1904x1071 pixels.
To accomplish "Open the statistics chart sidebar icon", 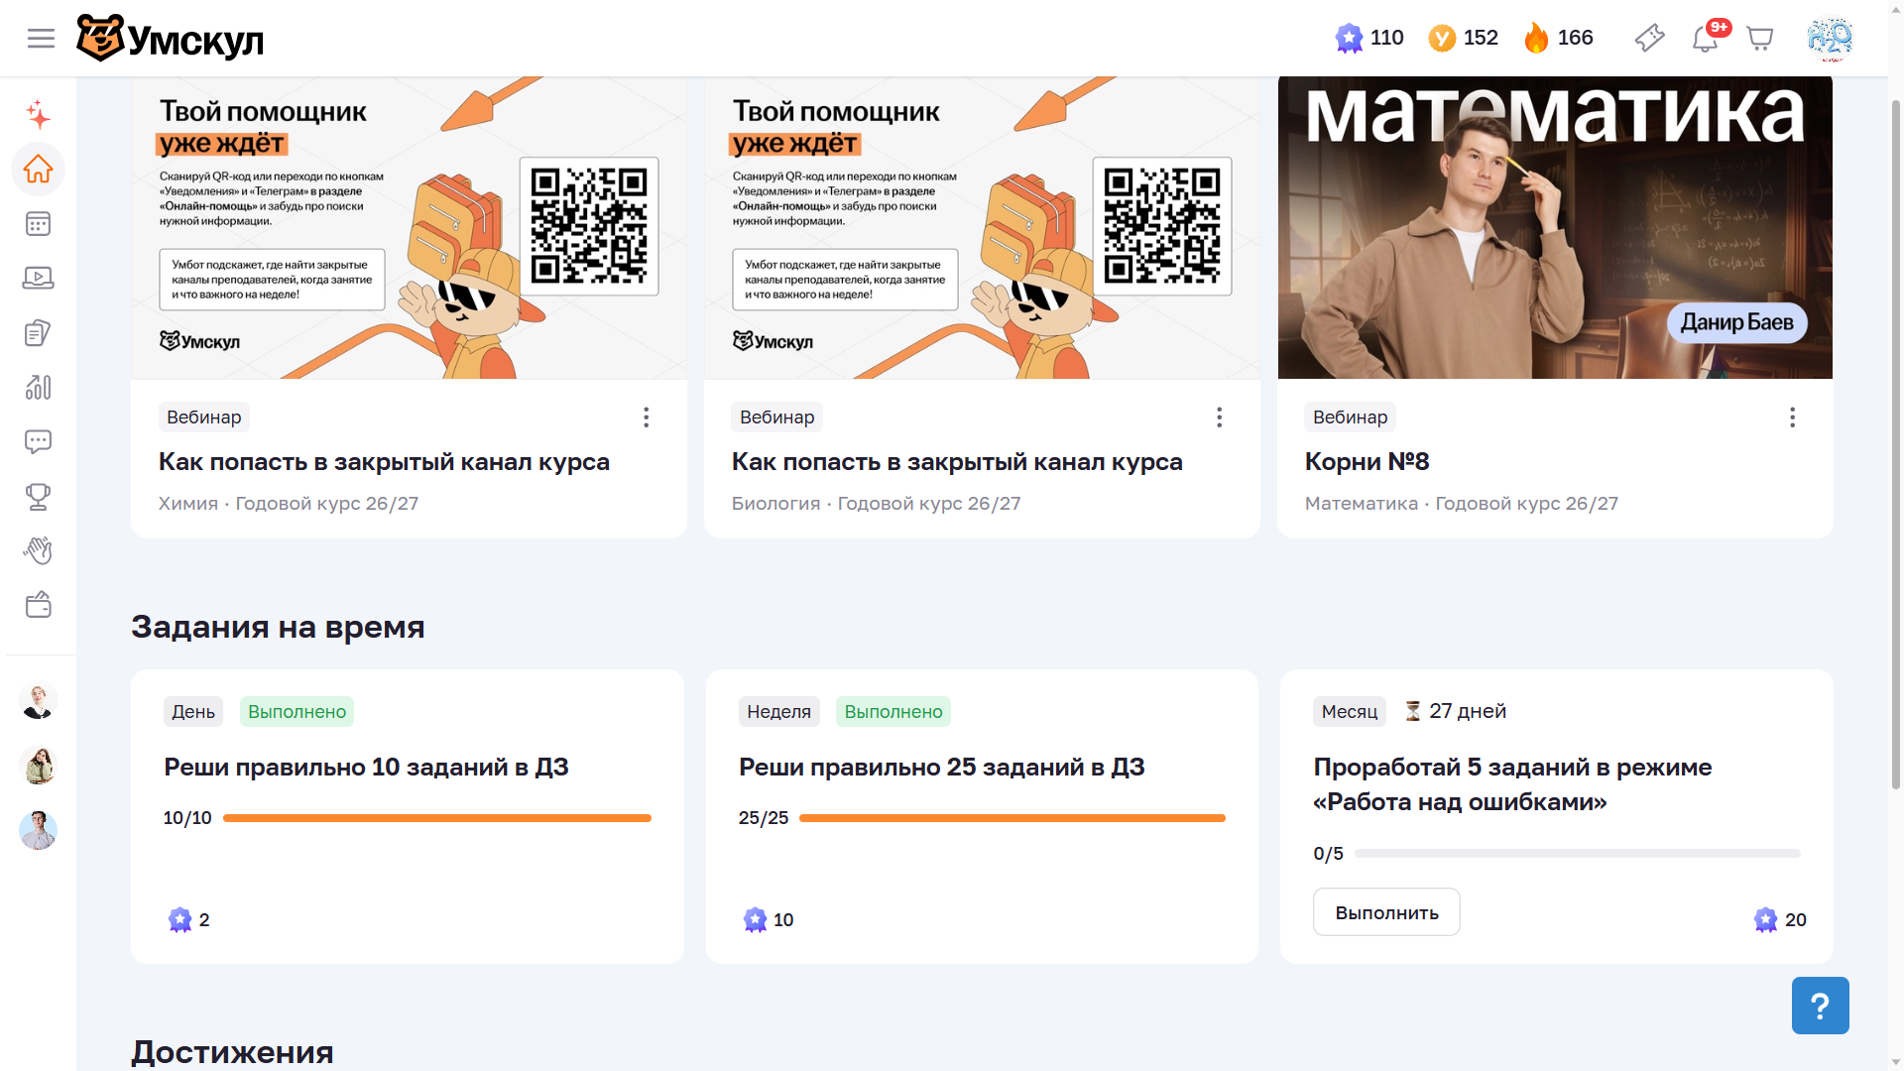I will click(38, 387).
